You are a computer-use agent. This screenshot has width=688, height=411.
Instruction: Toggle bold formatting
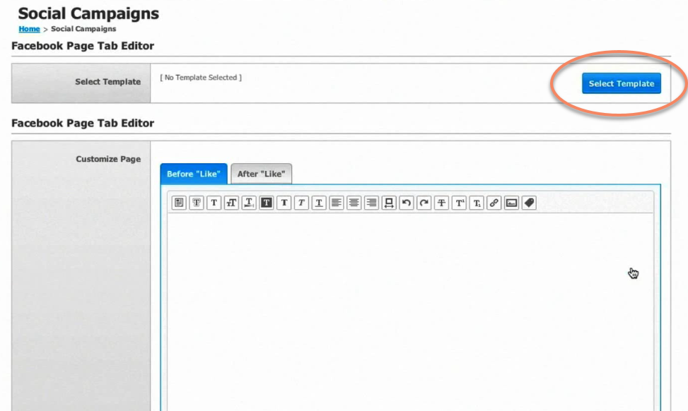tap(284, 203)
